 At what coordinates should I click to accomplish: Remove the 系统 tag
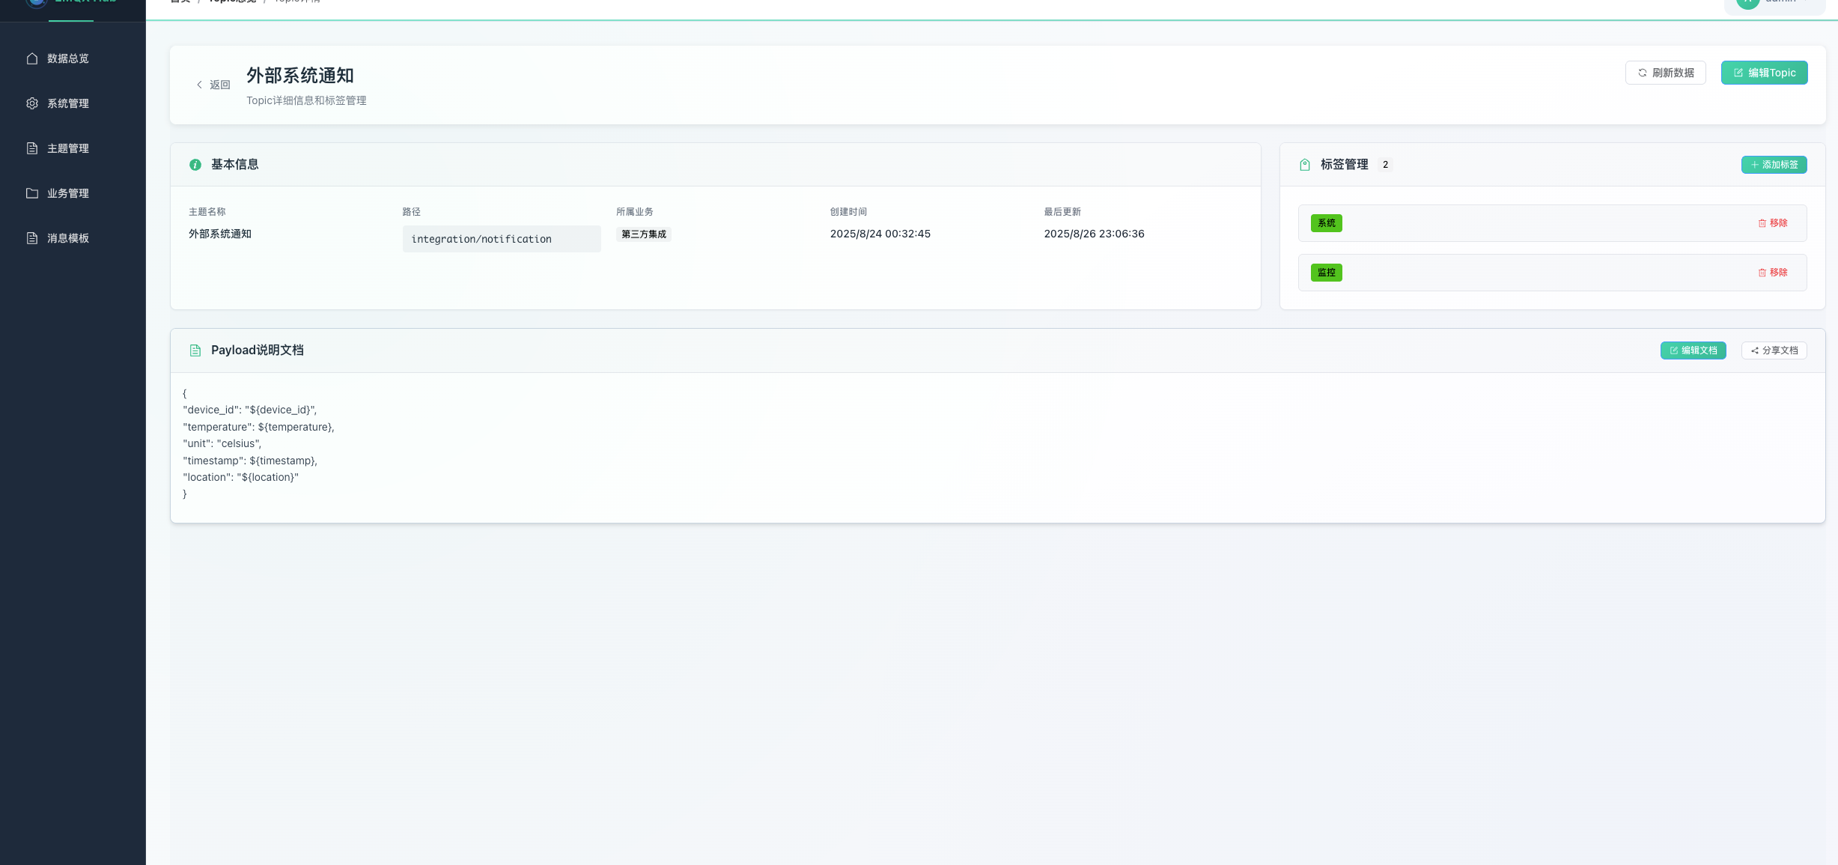(x=1772, y=223)
